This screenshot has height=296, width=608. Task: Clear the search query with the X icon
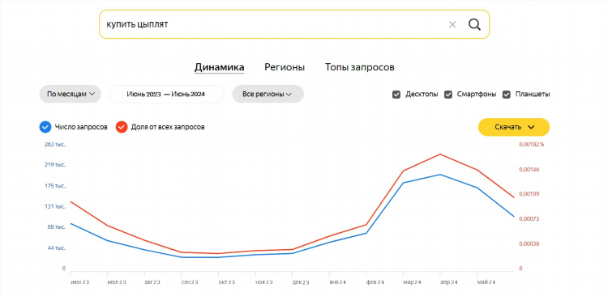(452, 25)
